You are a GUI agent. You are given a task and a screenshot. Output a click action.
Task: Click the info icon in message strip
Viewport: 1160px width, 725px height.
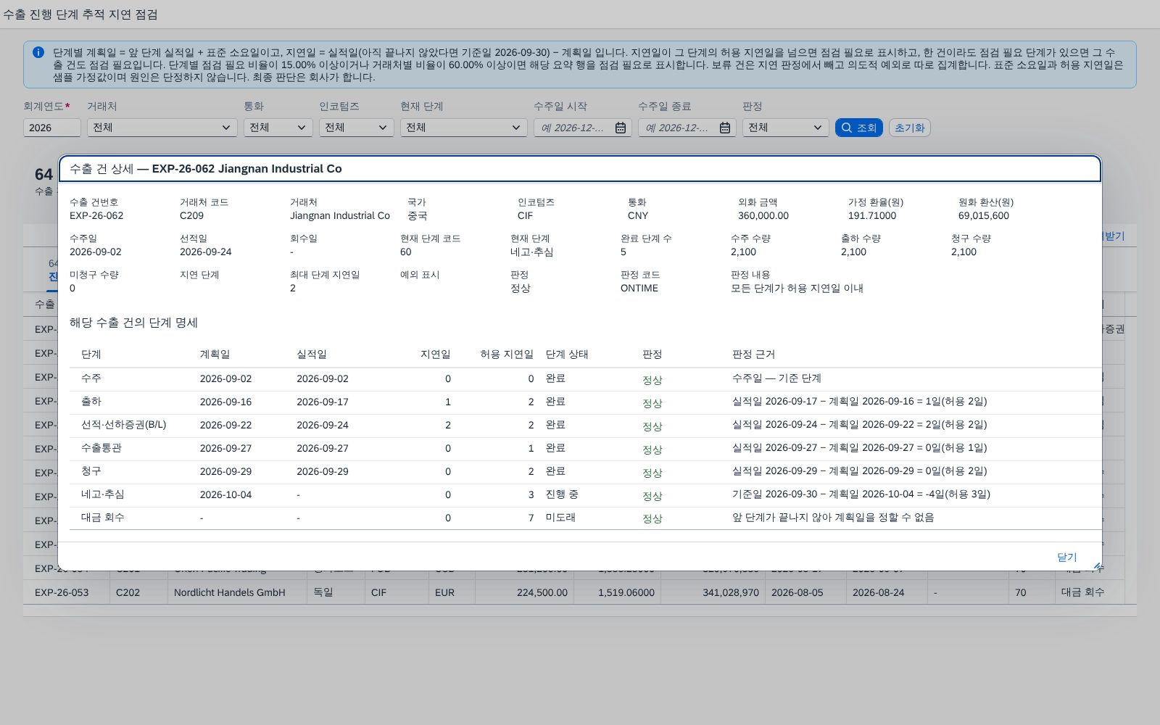(x=38, y=52)
